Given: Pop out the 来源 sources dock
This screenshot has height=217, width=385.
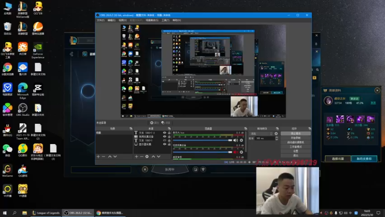Looking at the screenshot, I should pyautogui.click(x=169, y=129).
